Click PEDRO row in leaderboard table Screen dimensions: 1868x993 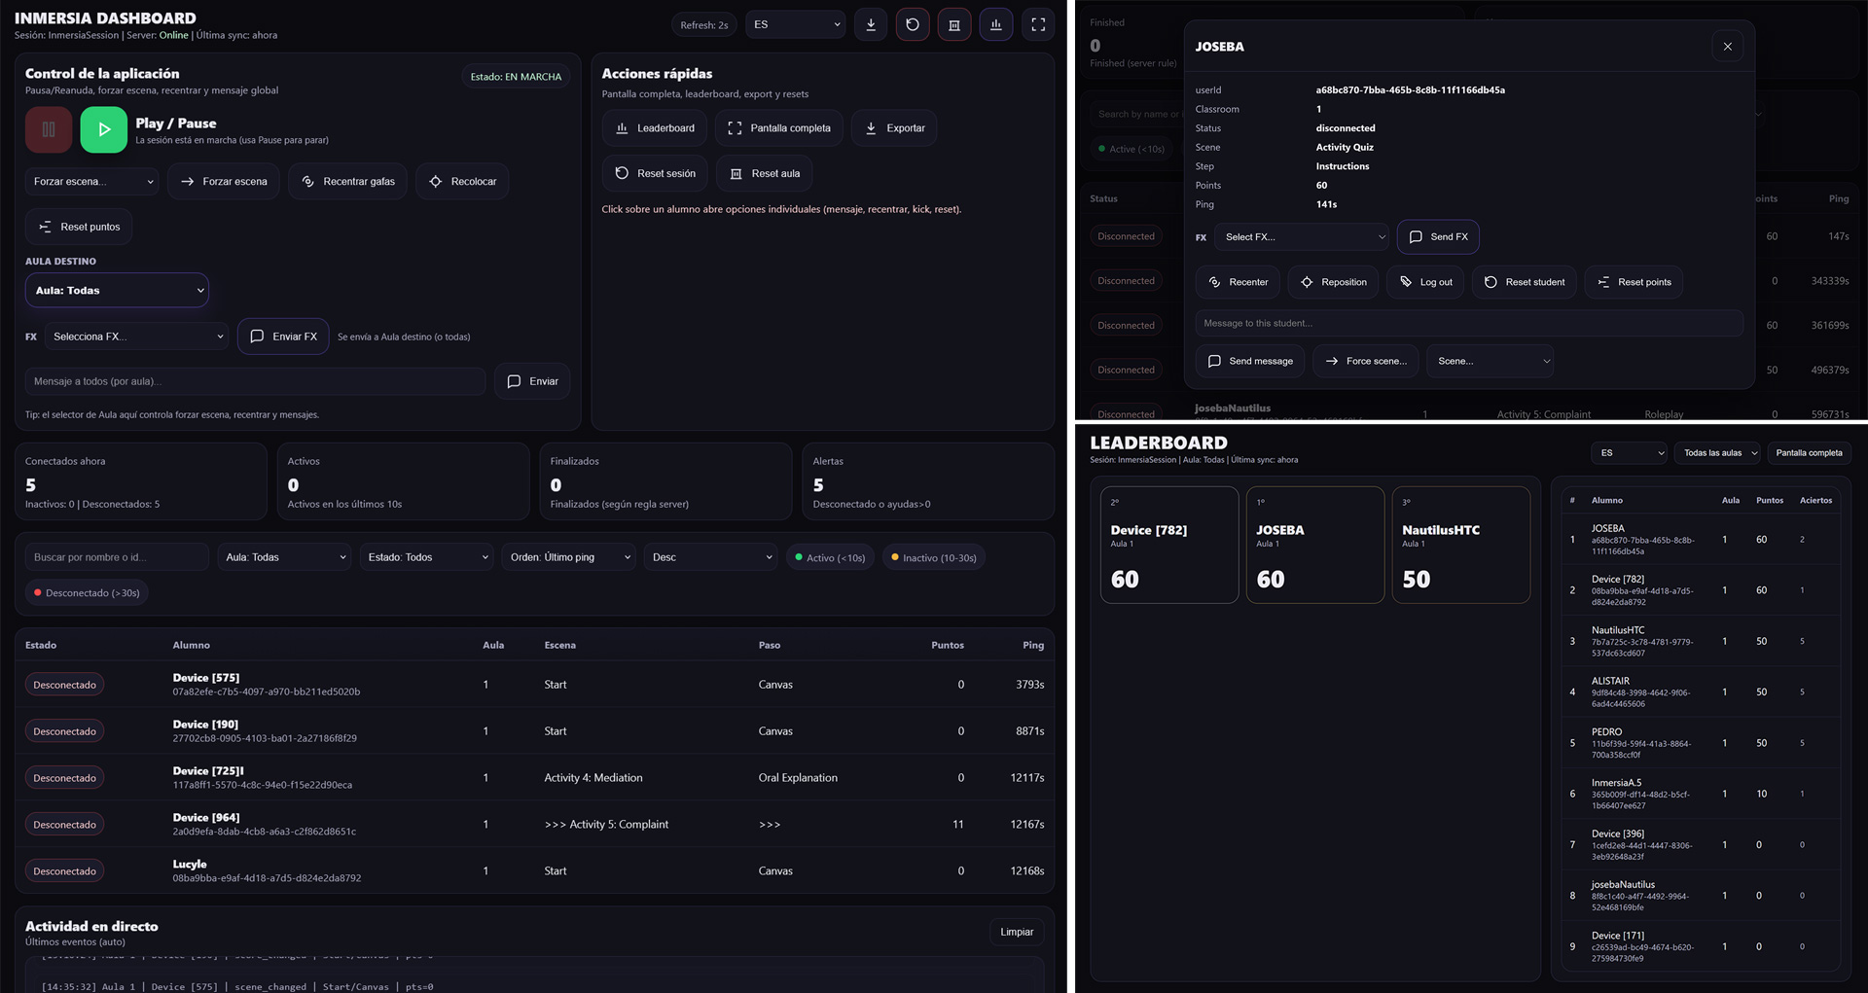[x=1701, y=743]
